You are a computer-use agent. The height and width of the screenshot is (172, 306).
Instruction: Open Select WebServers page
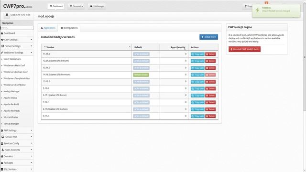click(12, 59)
